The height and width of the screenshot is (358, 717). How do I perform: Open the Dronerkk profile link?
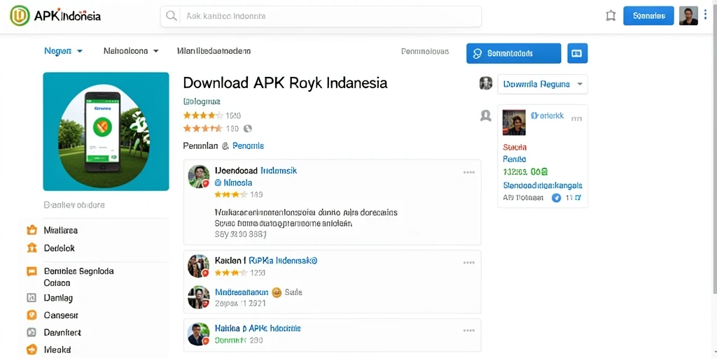click(x=548, y=116)
